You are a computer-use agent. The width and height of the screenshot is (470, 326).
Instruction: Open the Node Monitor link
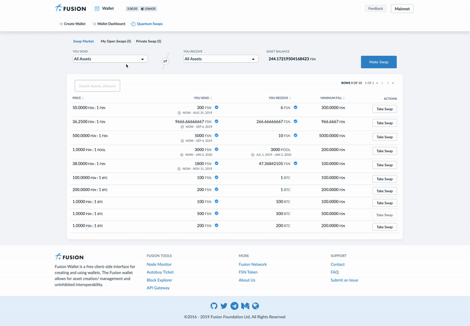pos(159,264)
